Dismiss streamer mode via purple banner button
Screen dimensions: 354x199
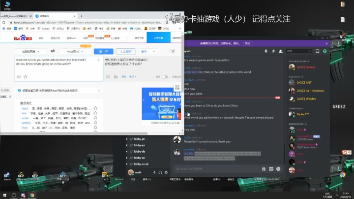point(247,43)
